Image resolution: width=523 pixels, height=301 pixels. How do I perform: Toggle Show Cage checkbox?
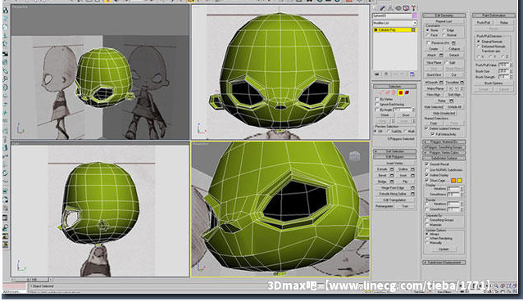click(426, 181)
